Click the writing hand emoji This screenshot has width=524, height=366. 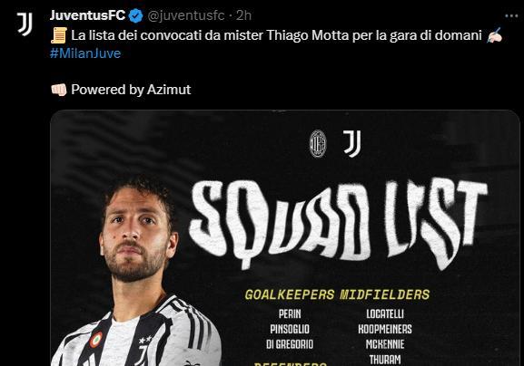click(x=494, y=35)
